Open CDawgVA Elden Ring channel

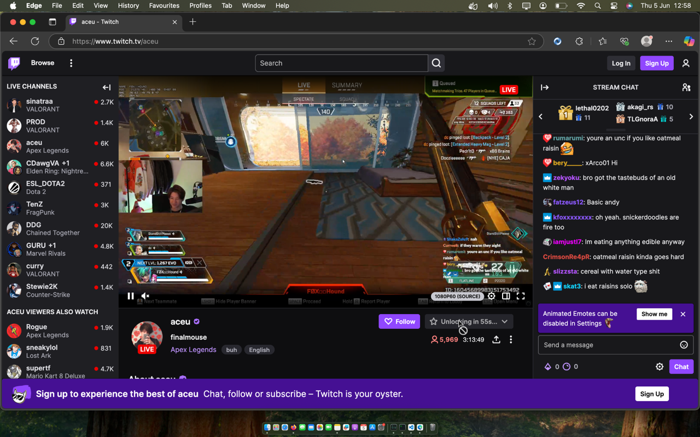pos(59,167)
